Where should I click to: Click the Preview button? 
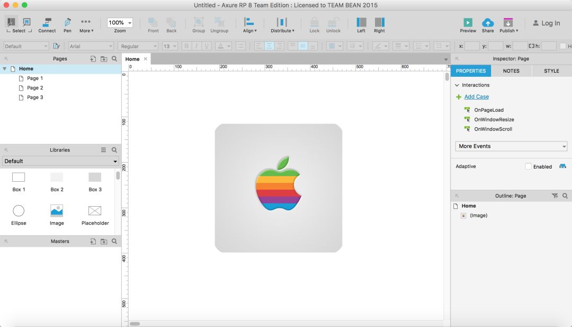pos(468,25)
